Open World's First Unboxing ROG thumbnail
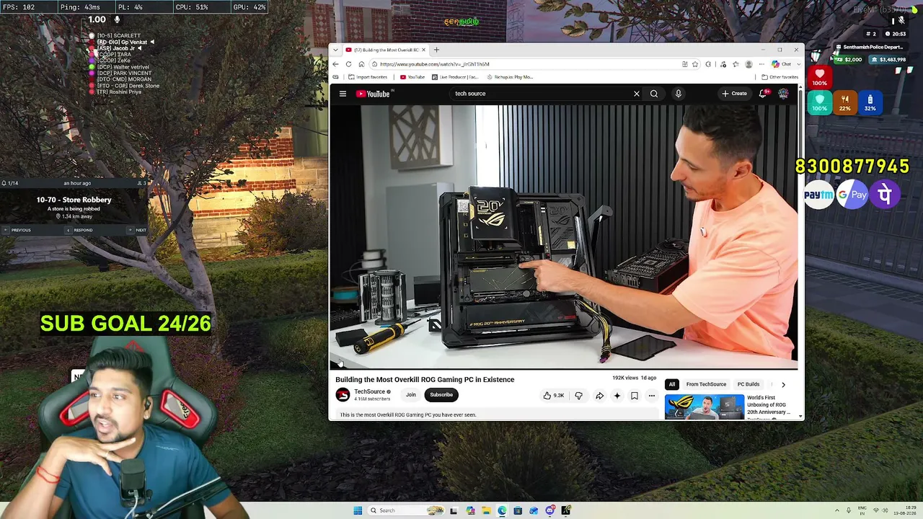Viewport: 923px width, 519px height. tap(705, 407)
